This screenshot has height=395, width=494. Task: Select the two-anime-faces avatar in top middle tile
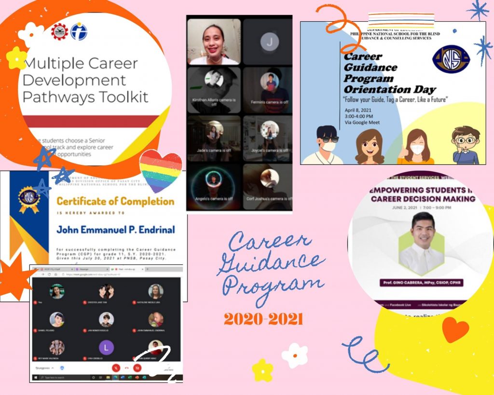[x=106, y=291]
